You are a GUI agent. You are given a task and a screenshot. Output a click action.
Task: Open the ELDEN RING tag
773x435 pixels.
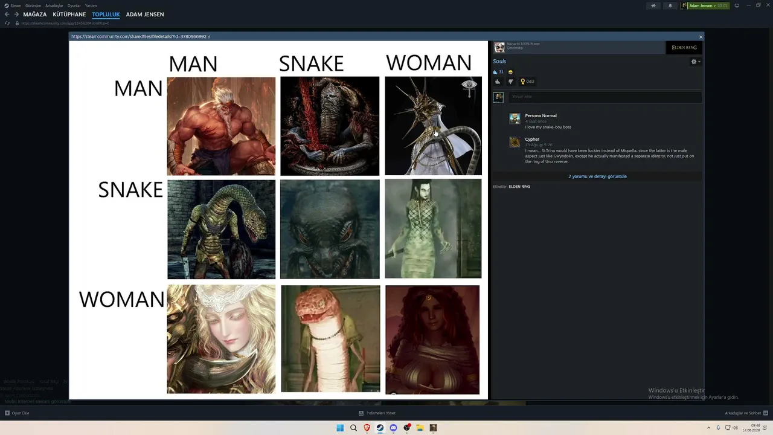tap(519, 187)
